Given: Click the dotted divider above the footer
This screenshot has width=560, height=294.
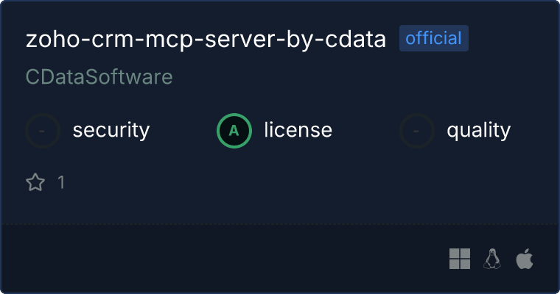Looking at the screenshot, I should click(280, 223).
